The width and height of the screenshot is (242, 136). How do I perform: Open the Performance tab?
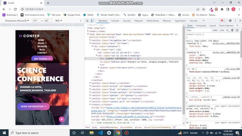(153, 21)
